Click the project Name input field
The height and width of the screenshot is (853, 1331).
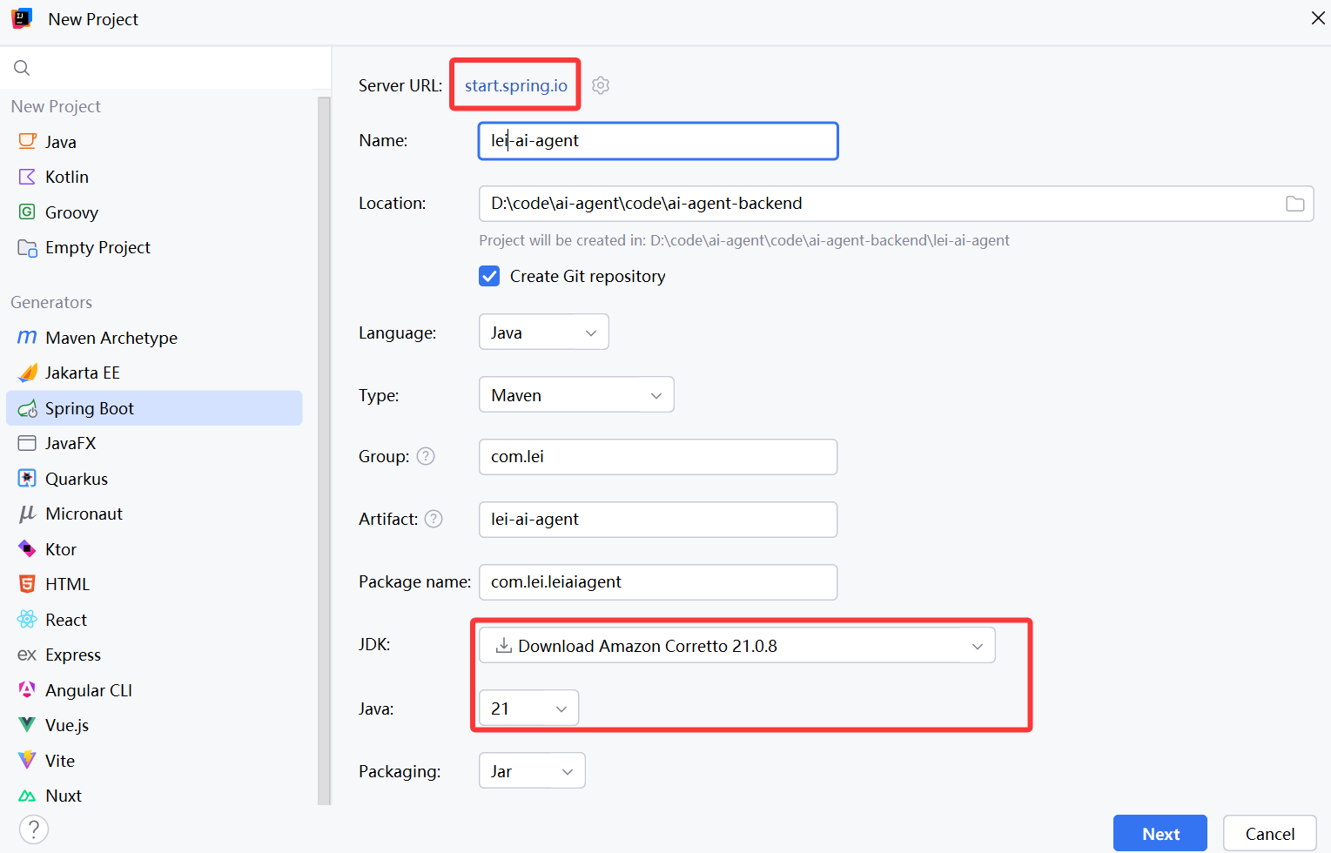[658, 141]
